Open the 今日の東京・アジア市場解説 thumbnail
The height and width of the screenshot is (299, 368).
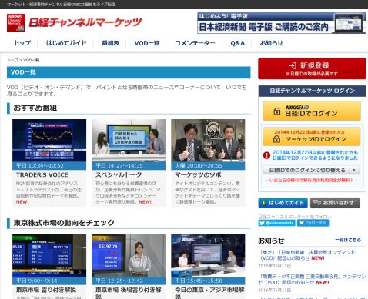(208, 256)
